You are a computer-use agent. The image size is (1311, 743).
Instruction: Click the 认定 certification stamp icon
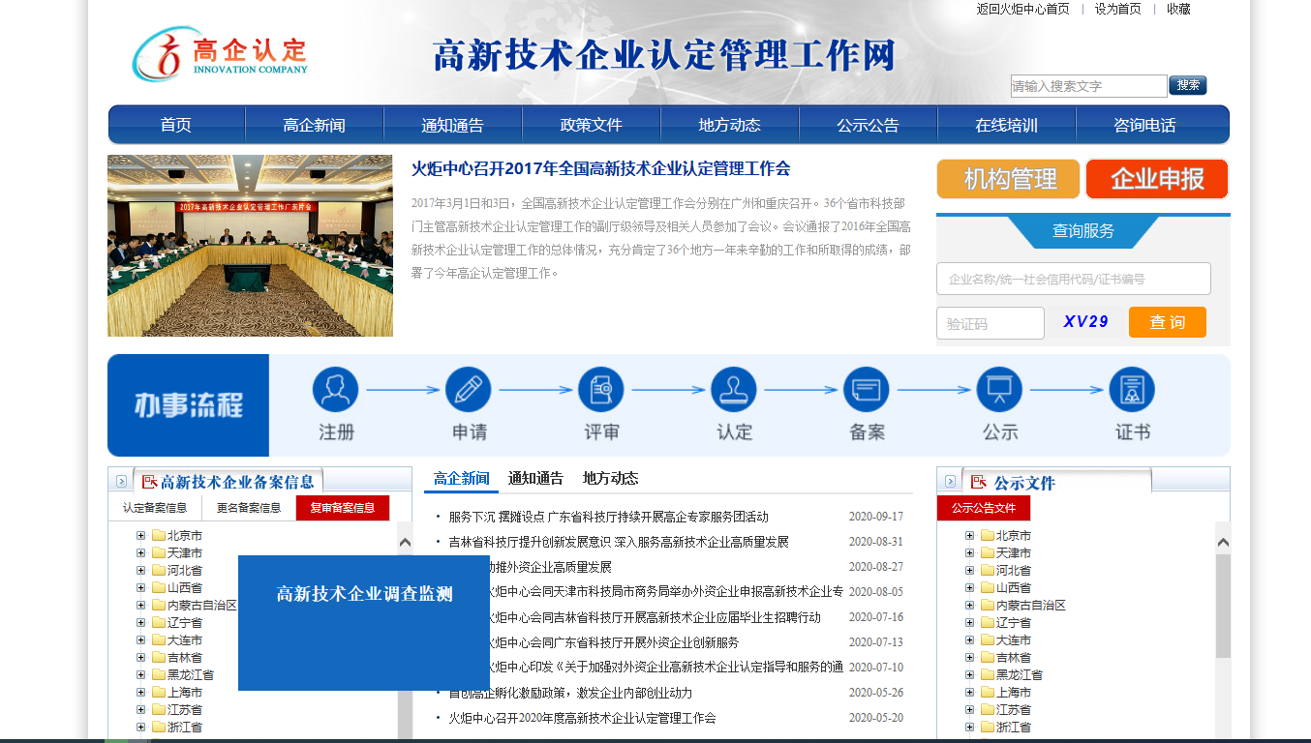click(x=733, y=387)
